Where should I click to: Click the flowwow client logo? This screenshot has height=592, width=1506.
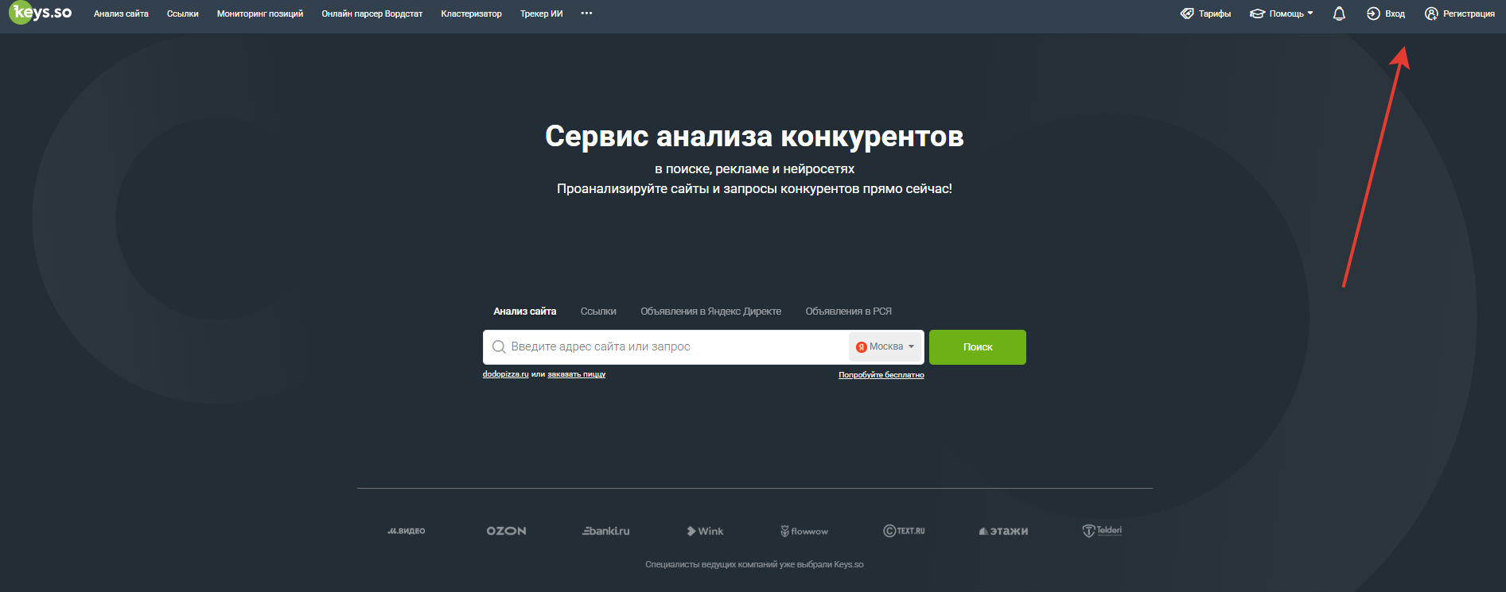click(x=804, y=531)
